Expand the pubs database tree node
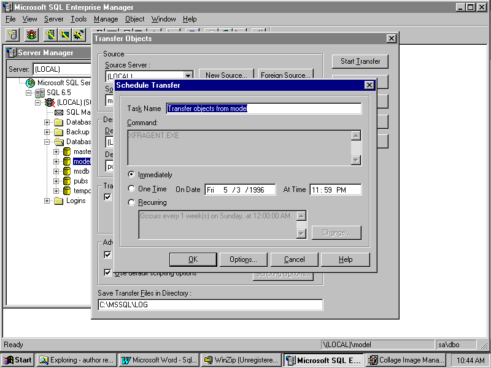491x368 pixels. pyautogui.click(x=56, y=181)
